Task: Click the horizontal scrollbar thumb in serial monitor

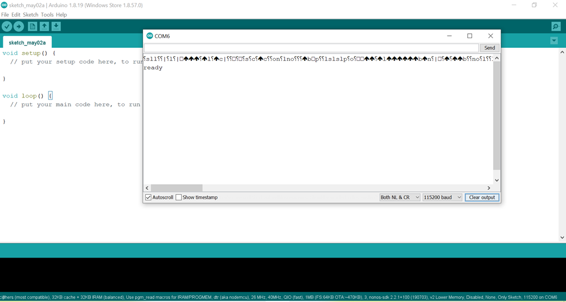Action: 177,188
